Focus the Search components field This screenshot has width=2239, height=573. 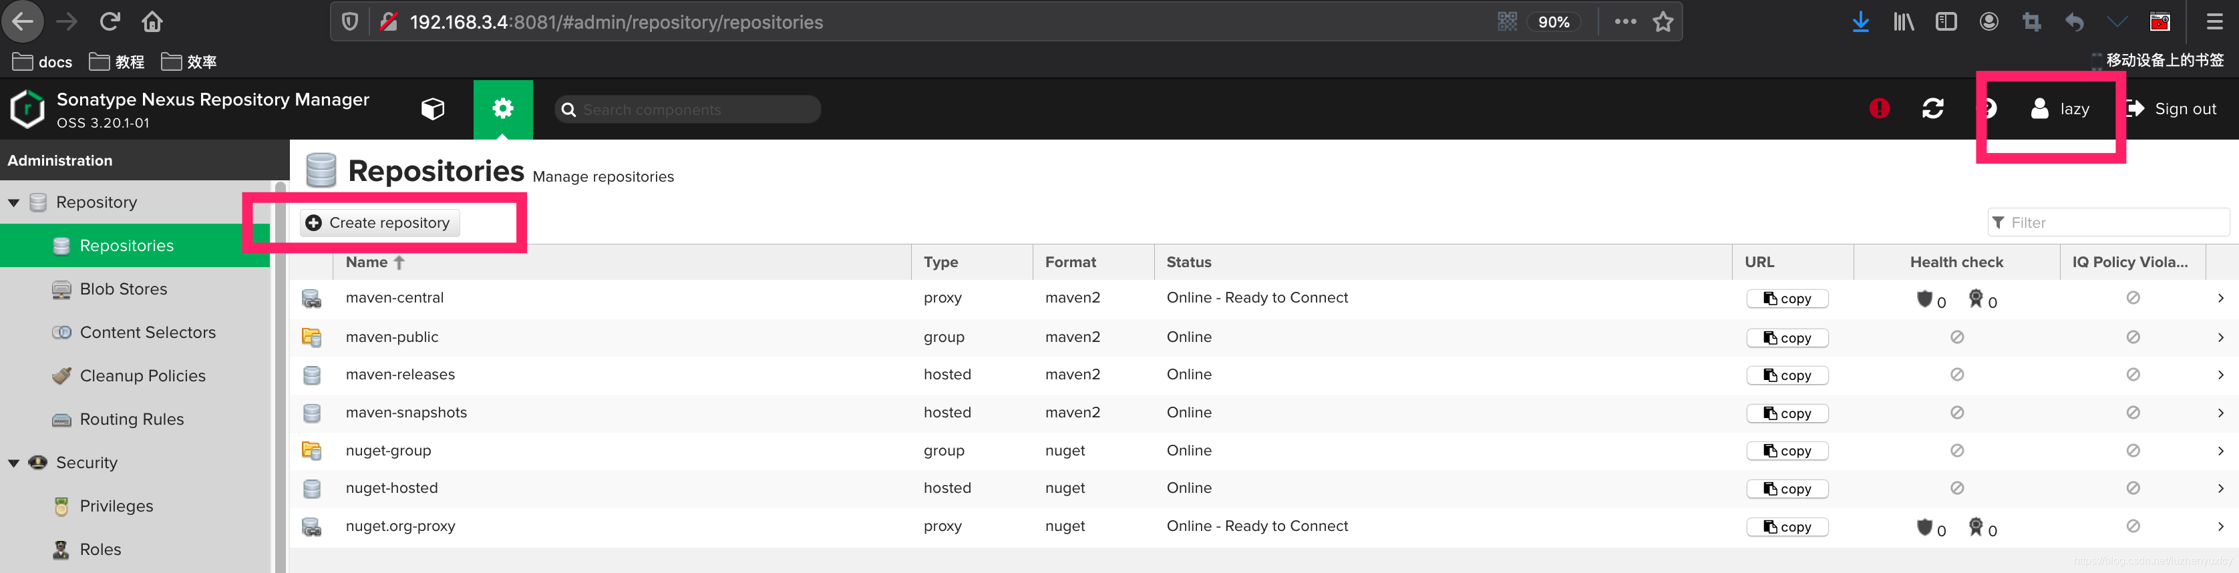point(687,110)
